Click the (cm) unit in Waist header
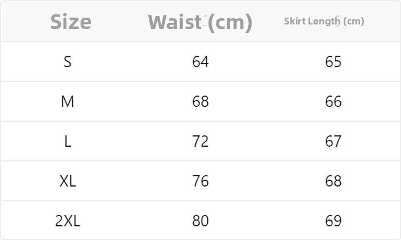This screenshot has height=240, width=401. (x=230, y=22)
